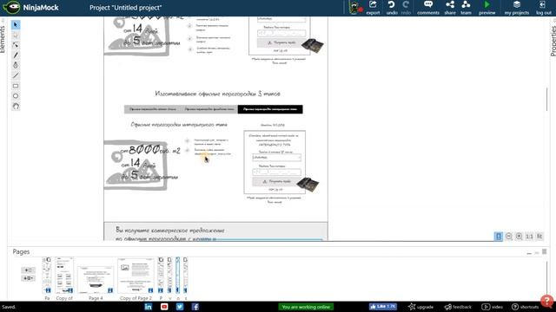Viewport: 556px width, 312px height.
Task: Click the upgrade link
Action: point(420,307)
